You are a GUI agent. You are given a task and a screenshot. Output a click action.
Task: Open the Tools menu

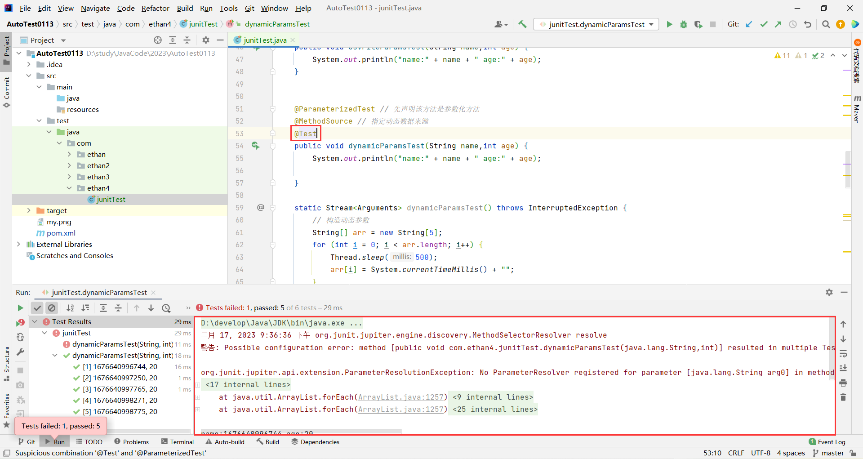pos(228,8)
